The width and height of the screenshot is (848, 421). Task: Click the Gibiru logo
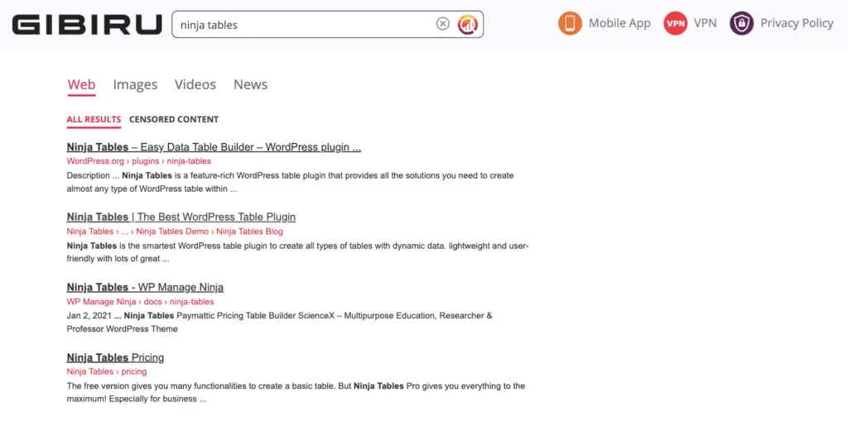coord(87,24)
